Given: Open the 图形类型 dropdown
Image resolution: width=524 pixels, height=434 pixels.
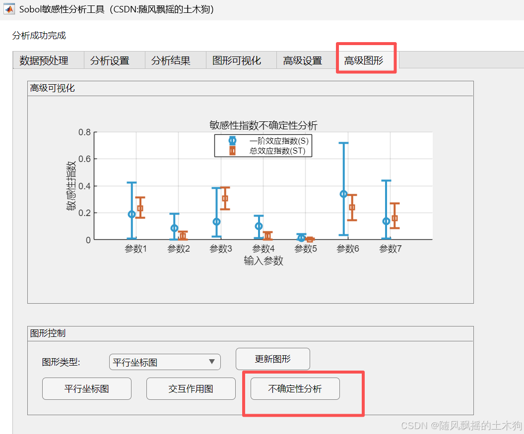Looking at the screenshot, I should [x=165, y=362].
